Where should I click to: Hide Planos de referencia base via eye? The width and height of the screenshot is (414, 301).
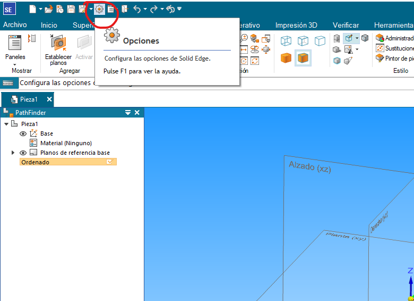23,153
